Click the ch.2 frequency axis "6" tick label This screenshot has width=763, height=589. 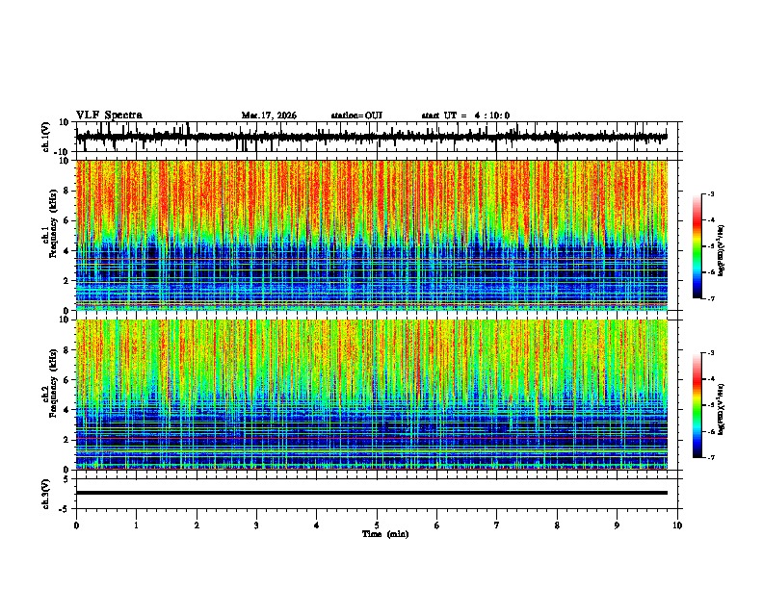click(66, 380)
